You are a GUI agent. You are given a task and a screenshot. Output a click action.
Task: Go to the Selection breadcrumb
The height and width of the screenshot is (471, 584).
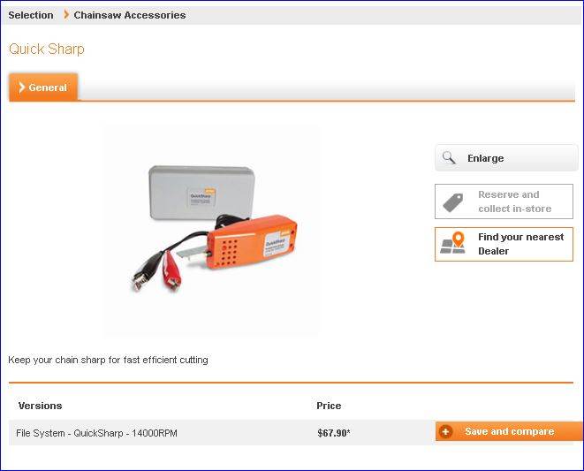[31, 15]
